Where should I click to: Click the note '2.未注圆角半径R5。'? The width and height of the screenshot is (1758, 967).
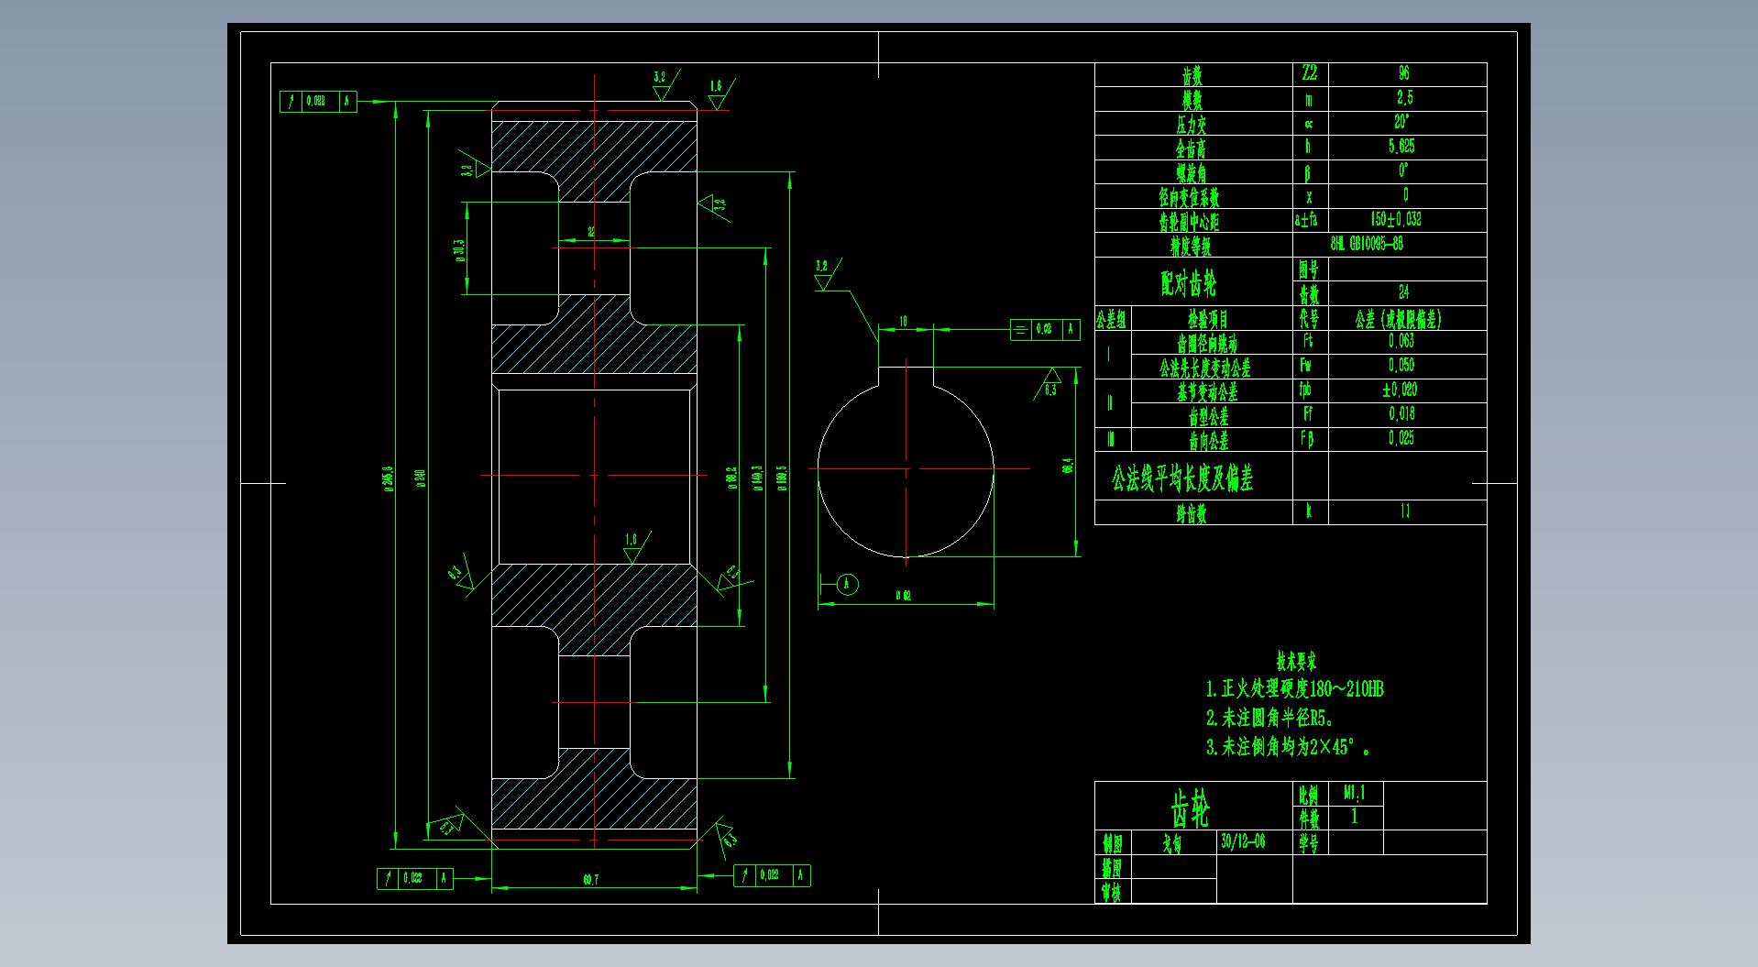[x=1269, y=718]
